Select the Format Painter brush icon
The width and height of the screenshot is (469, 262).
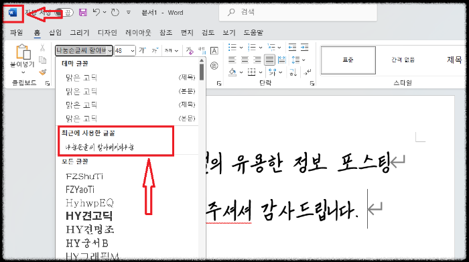click(43, 72)
